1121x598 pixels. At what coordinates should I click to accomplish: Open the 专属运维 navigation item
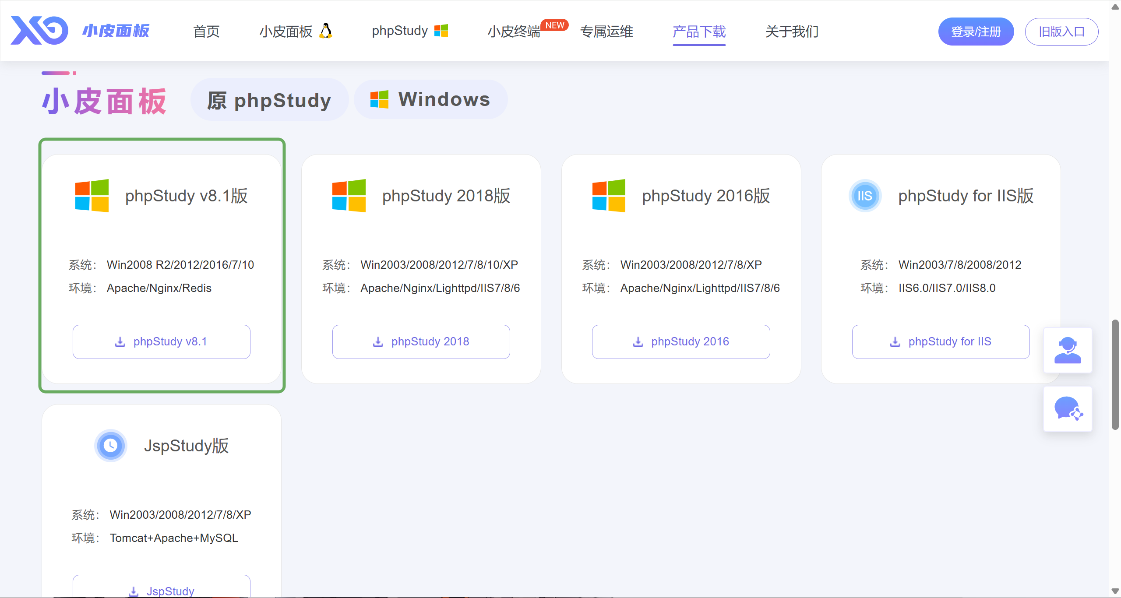[x=606, y=32]
